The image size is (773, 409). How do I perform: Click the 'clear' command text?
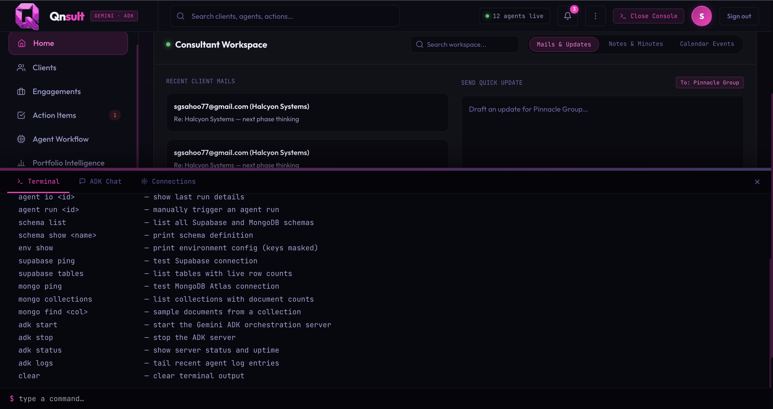click(x=29, y=376)
